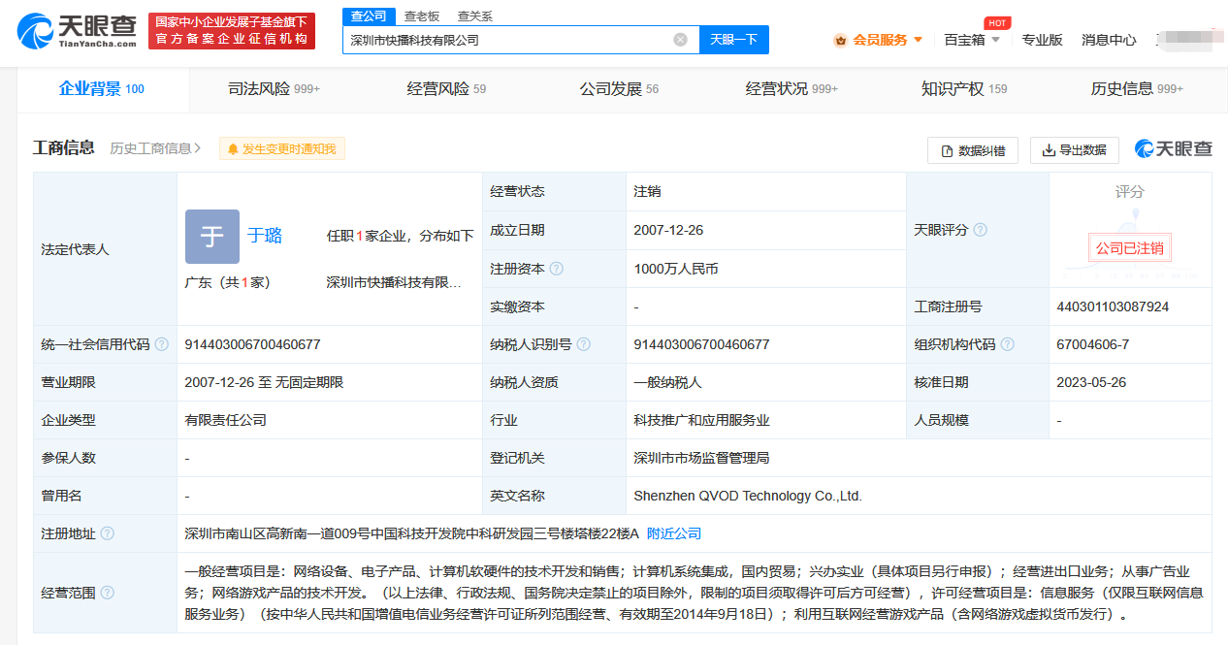Screen dimensions: 1228x645
Task: Expand the 百宝箱 dropdown
Action: click(972, 40)
